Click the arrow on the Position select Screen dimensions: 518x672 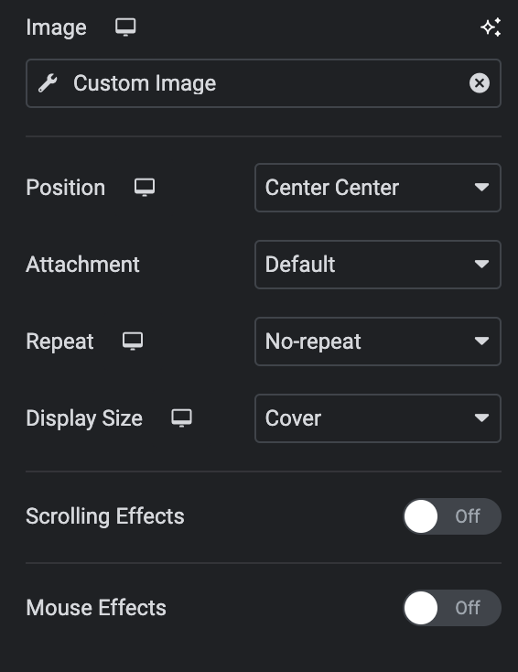482,188
